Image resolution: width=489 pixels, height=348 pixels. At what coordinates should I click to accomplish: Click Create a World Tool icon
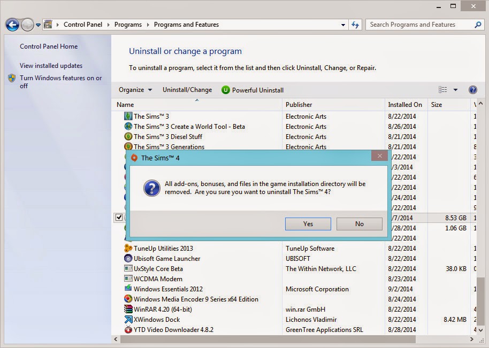pyautogui.click(x=128, y=126)
